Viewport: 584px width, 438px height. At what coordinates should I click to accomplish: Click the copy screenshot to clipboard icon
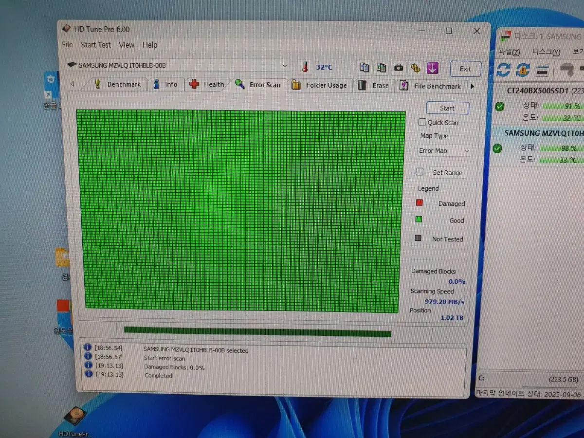(381, 68)
